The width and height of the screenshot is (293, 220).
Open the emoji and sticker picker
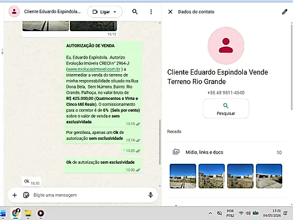26,195
